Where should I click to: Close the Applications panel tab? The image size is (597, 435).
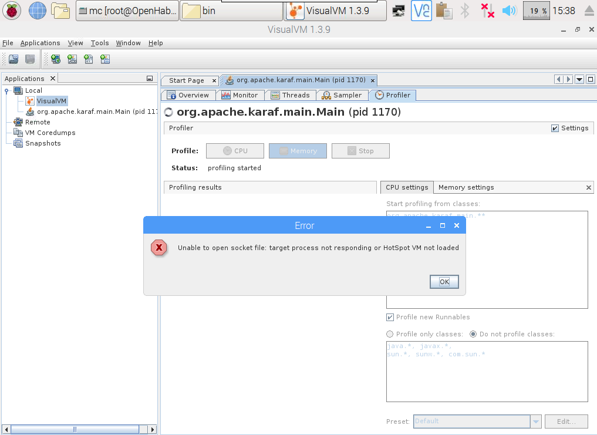pos(53,79)
